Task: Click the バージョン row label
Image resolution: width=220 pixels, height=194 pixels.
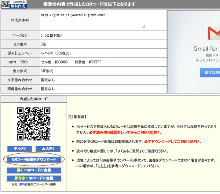Action: tap(20, 35)
